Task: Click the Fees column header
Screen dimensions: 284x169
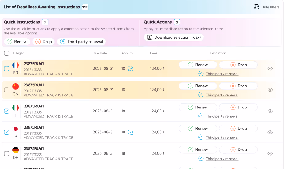Action: click(153, 53)
